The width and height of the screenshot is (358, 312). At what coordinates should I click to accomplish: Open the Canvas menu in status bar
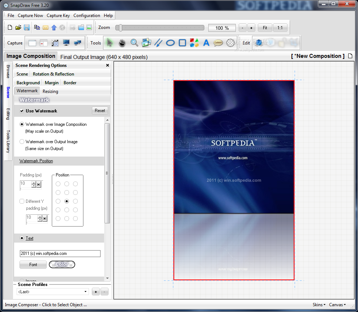click(x=337, y=305)
